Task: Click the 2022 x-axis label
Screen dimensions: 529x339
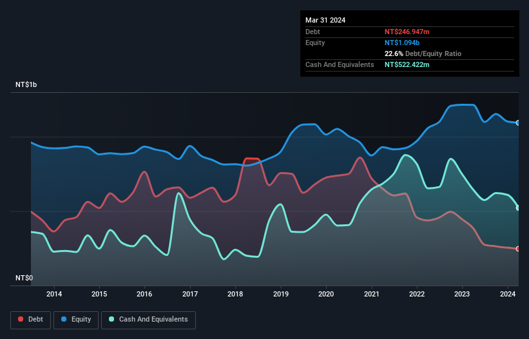Action: click(x=417, y=294)
